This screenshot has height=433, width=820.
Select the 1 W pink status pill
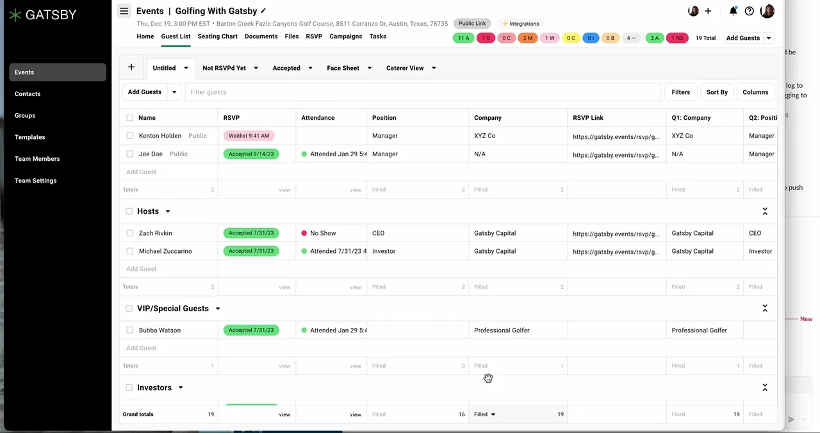pos(549,38)
